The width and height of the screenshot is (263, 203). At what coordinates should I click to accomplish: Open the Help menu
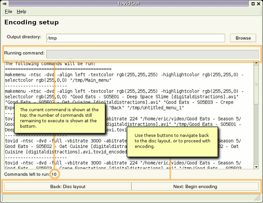22,11
